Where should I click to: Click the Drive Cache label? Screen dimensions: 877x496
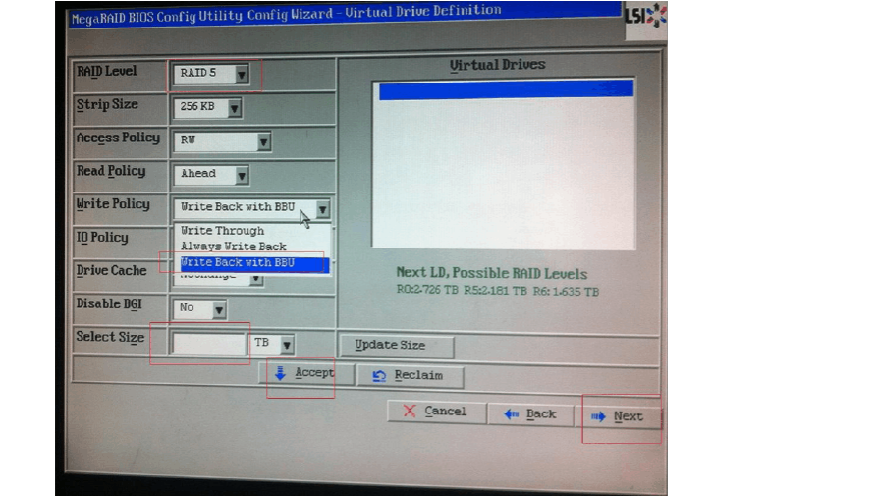click(111, 271)
